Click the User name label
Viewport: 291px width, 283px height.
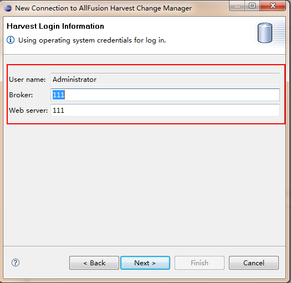(27, 80)
